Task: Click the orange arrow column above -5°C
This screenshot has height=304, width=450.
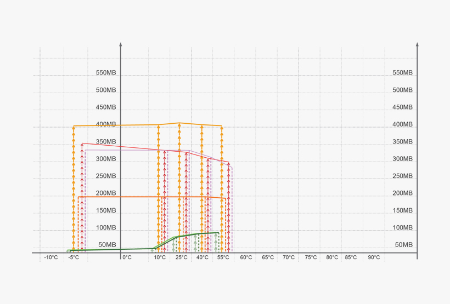Action: [x=73, y=186]
